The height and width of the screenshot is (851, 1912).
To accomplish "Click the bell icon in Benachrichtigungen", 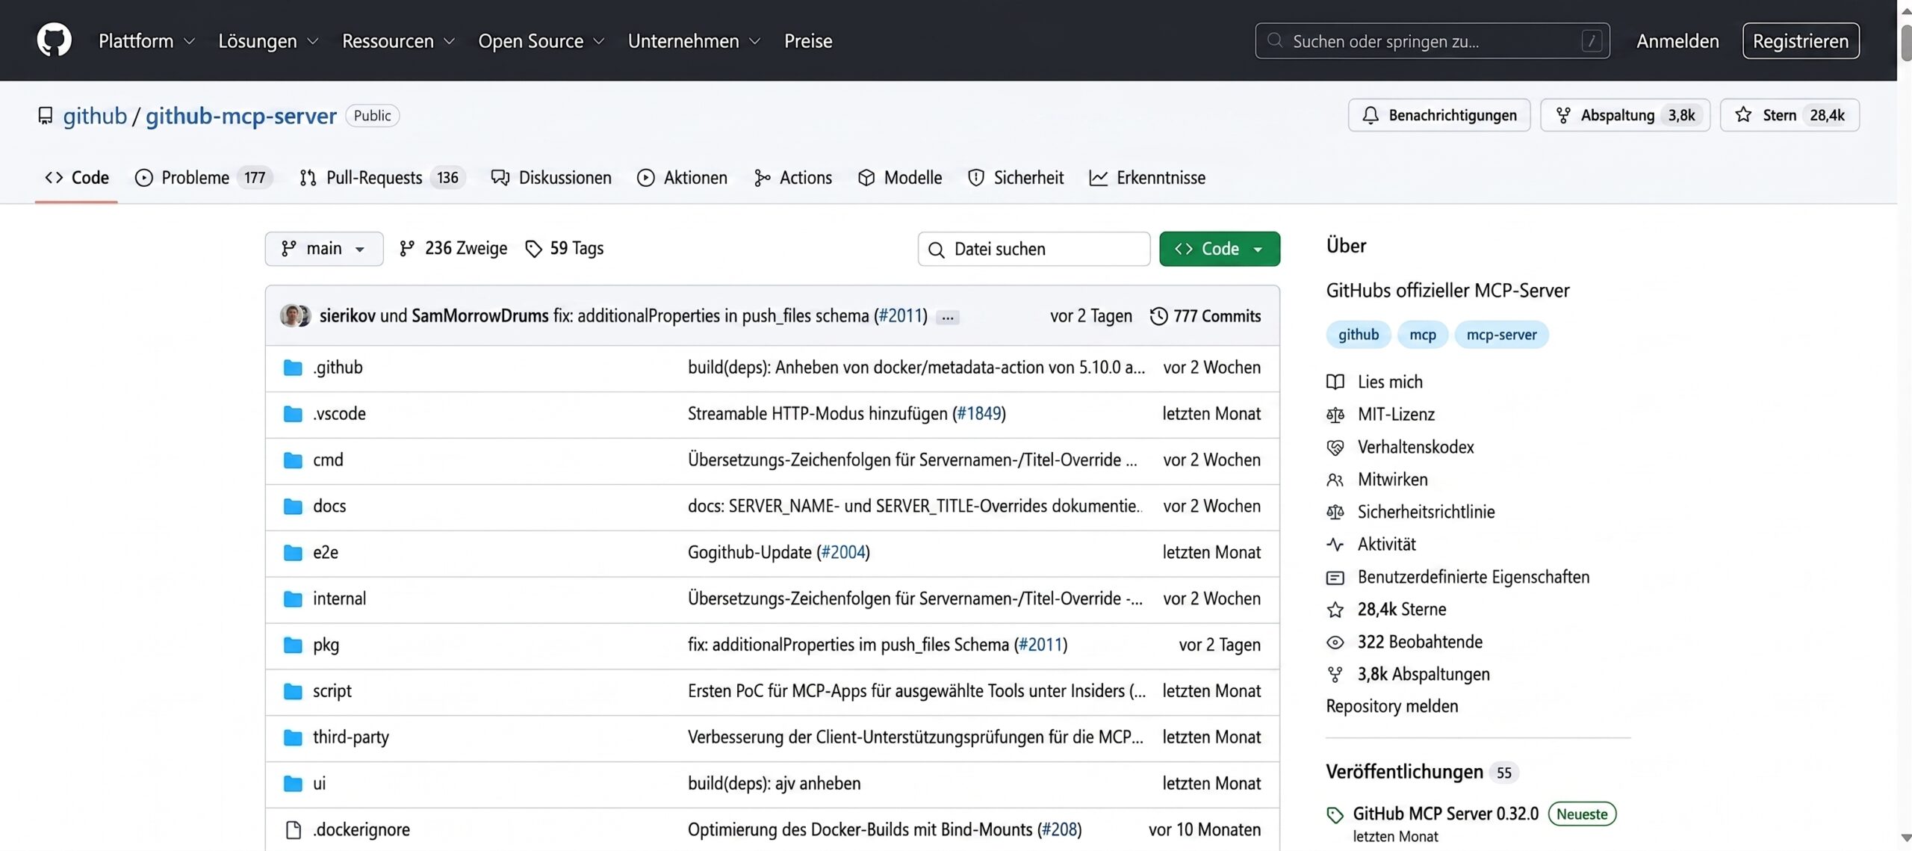I will point(1371,115).
